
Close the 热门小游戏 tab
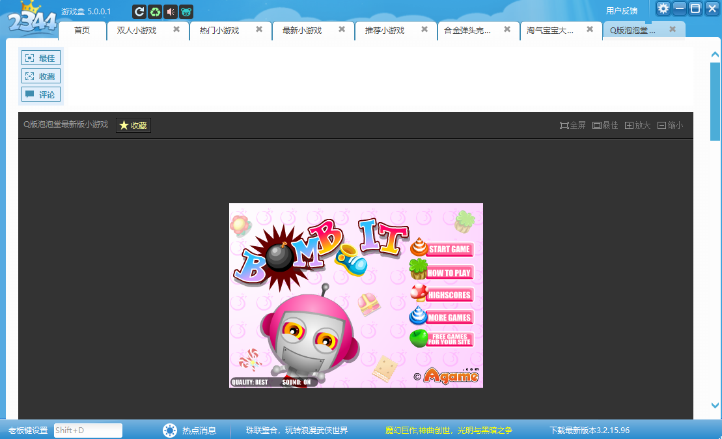[259, 29]
